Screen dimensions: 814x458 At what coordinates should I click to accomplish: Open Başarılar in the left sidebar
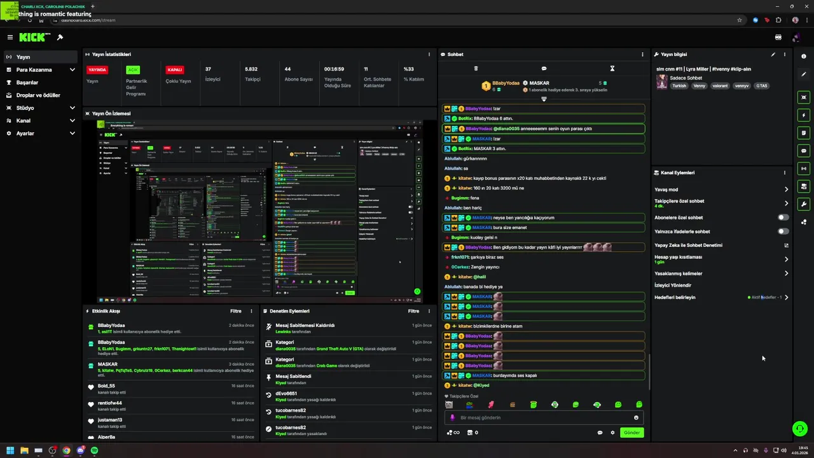[x=41, y=83]
